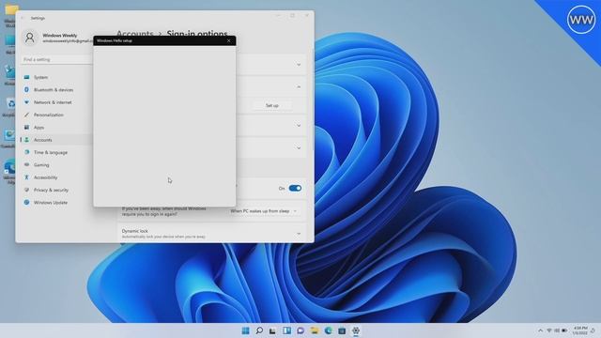The height and width of the screenshot is (338, 601).
Task: Close the Windows Hello setup dialog
Action: click(x=229, y=40)
